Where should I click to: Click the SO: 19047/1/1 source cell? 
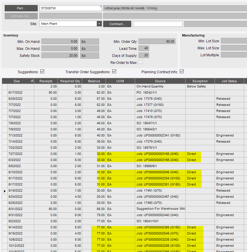(160, 123)
